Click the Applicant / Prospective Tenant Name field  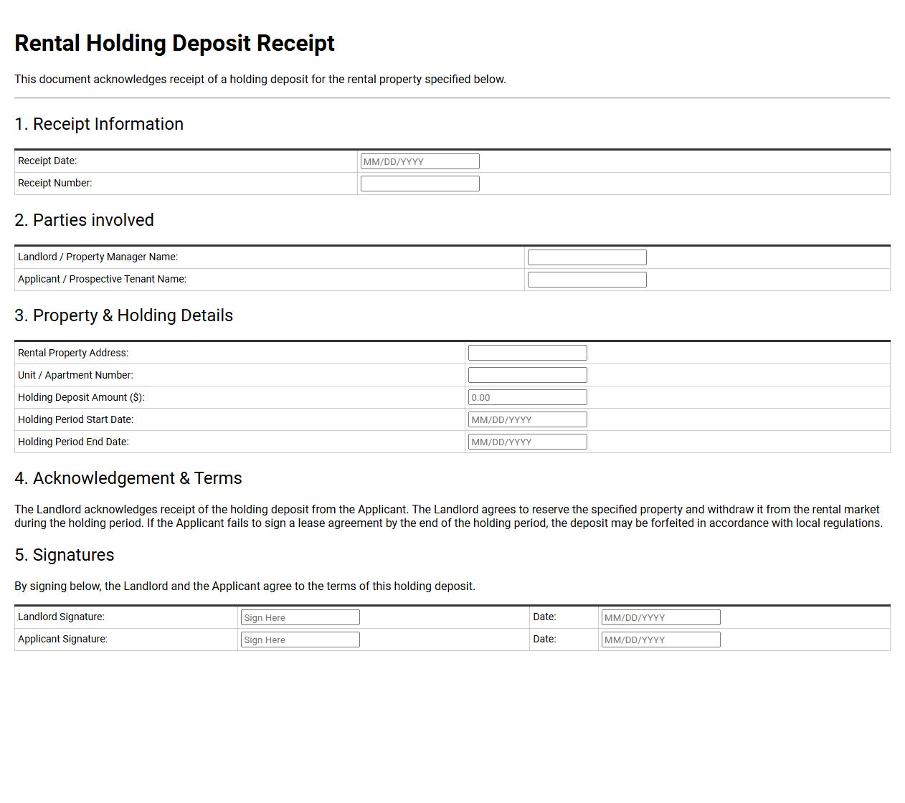click(x=587, y=280)
